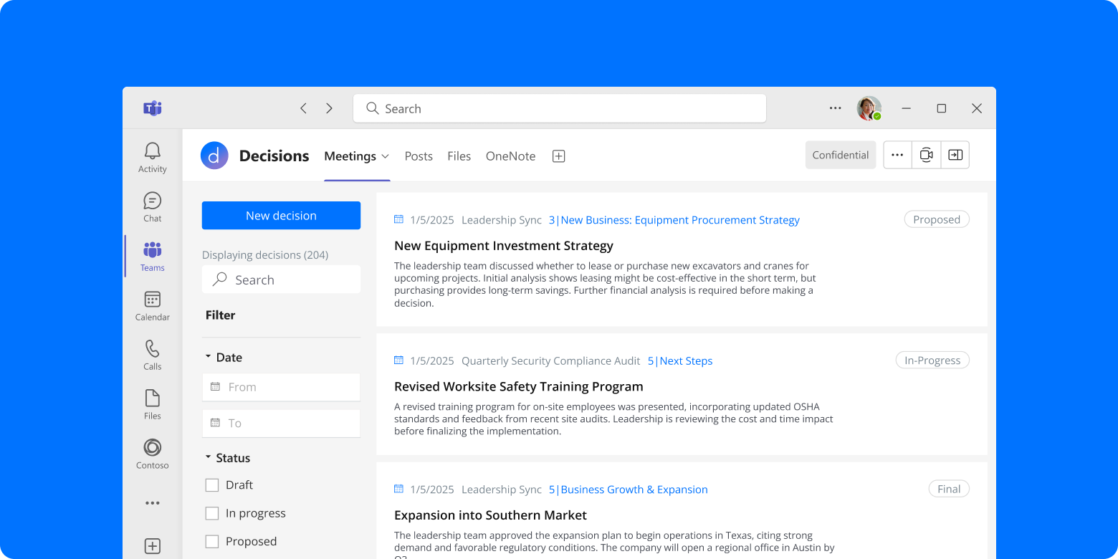This screenshot has height=559, width=1118.
Task: Click the New decision button
Action: (x=281, y=216)
